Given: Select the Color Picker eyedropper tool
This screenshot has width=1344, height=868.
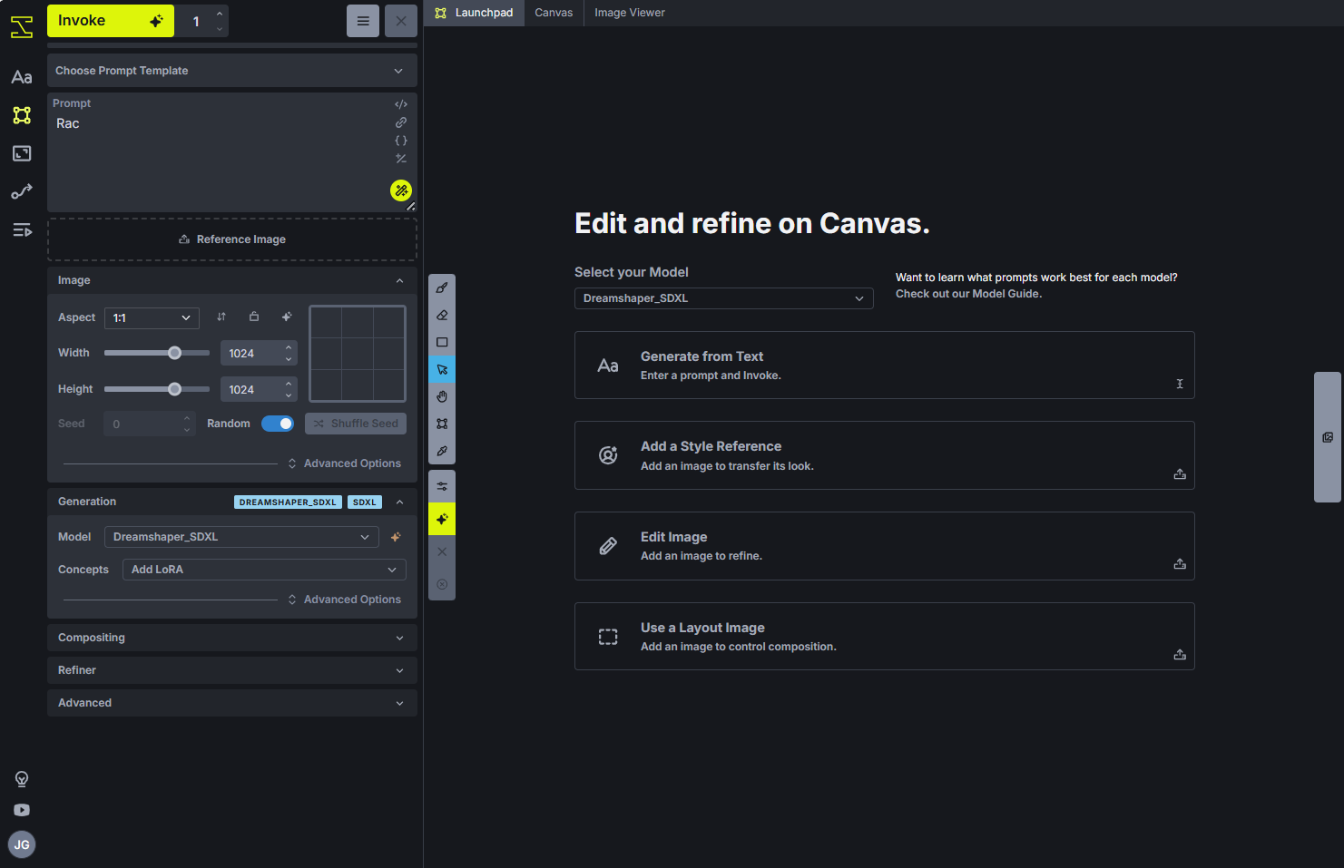Looking at the screenshot, I should [x=442, y=451].
